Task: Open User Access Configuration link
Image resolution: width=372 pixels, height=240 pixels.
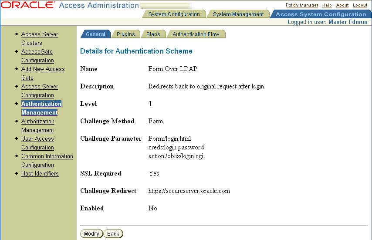Action: tap(37, 143)
